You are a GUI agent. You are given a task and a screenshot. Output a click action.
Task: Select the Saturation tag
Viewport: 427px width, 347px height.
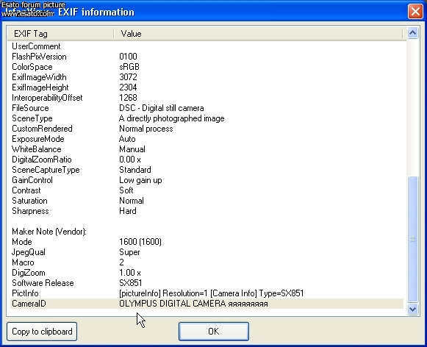click(x=29, y=201)
